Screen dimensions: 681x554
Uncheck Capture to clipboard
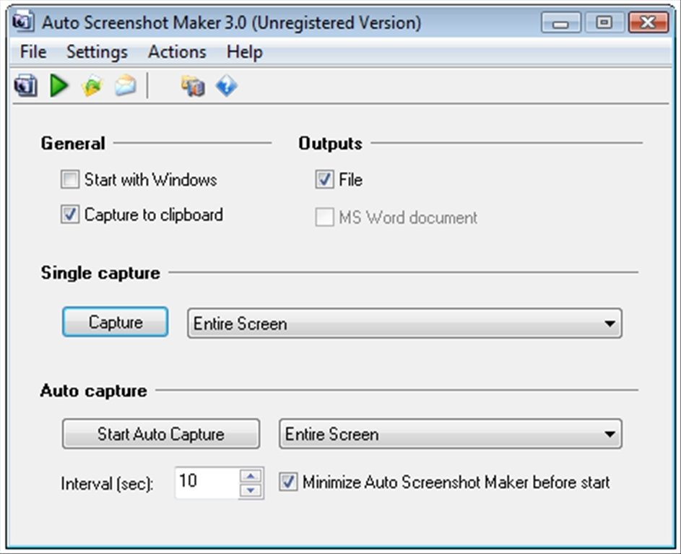pyautogui.click(x=69, y=215)
